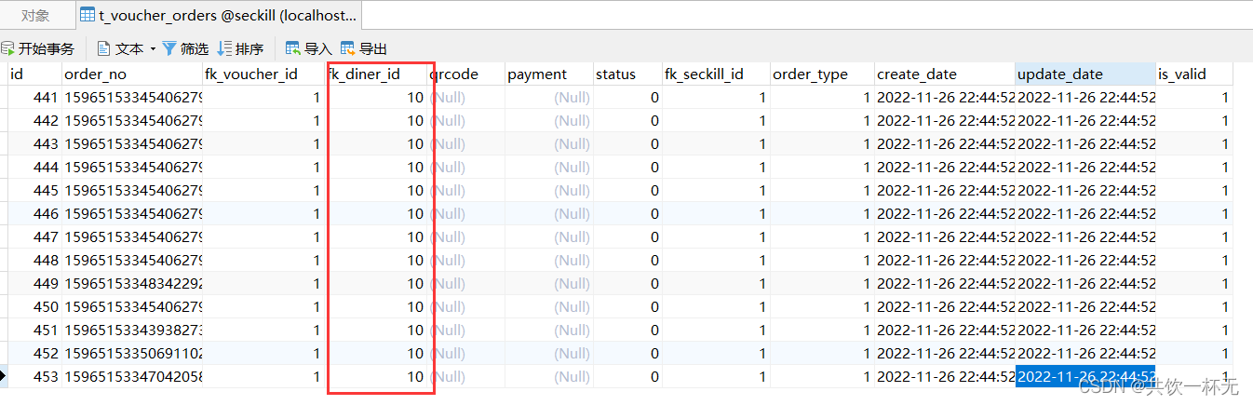Click the Sort (排序) icon

[224, 48]
